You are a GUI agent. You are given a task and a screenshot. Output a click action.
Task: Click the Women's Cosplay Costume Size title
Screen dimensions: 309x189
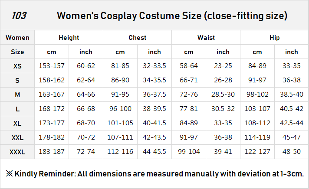172,16
